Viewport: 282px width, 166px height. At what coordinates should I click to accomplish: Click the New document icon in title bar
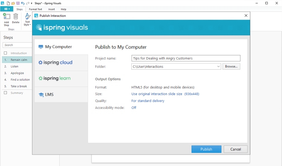[8, 3]
